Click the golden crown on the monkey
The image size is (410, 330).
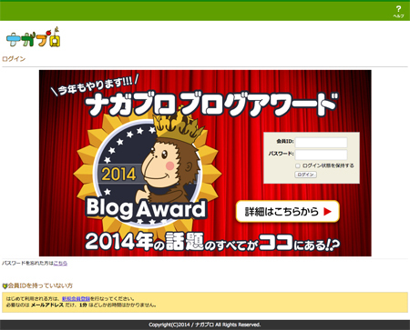pyautogui.click(x=178, y=125)
